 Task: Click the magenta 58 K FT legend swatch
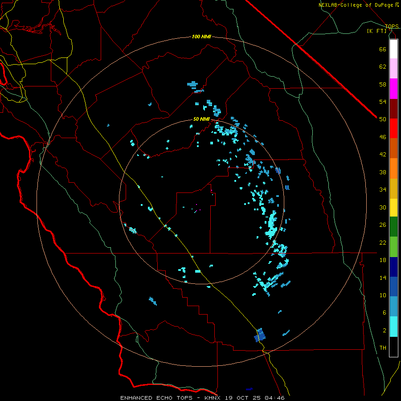tap(393, 89)
